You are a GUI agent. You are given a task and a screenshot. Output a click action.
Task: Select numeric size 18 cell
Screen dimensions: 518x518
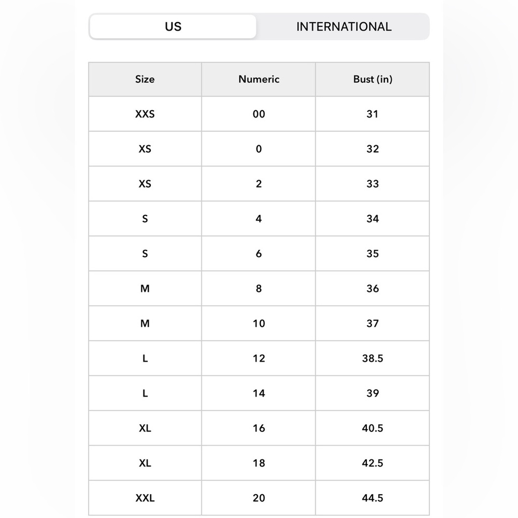point(258,463)
